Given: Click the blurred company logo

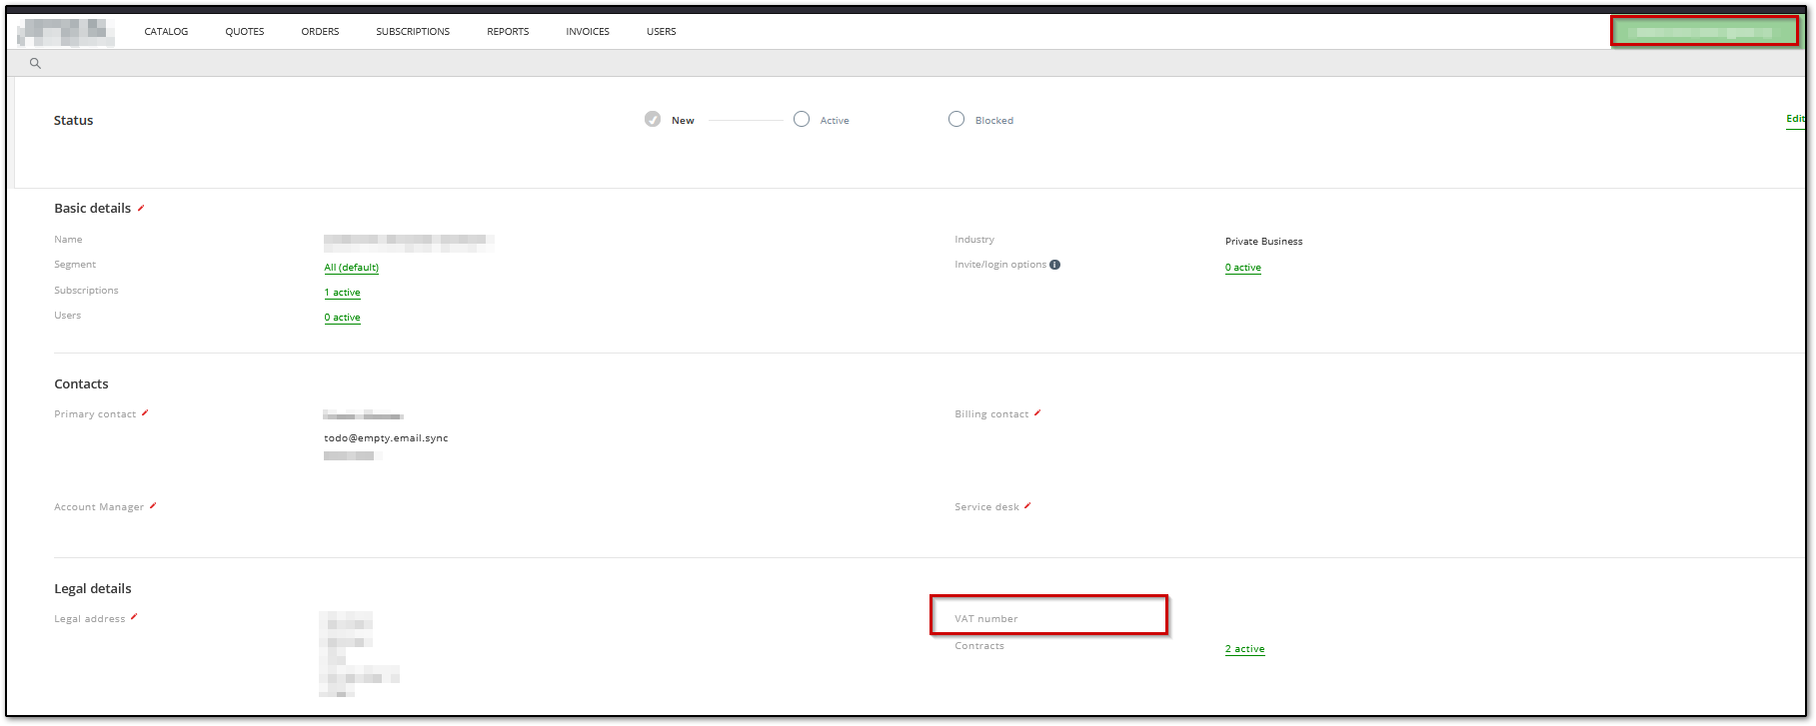Looking at the screenshot, I should [66, 32].
